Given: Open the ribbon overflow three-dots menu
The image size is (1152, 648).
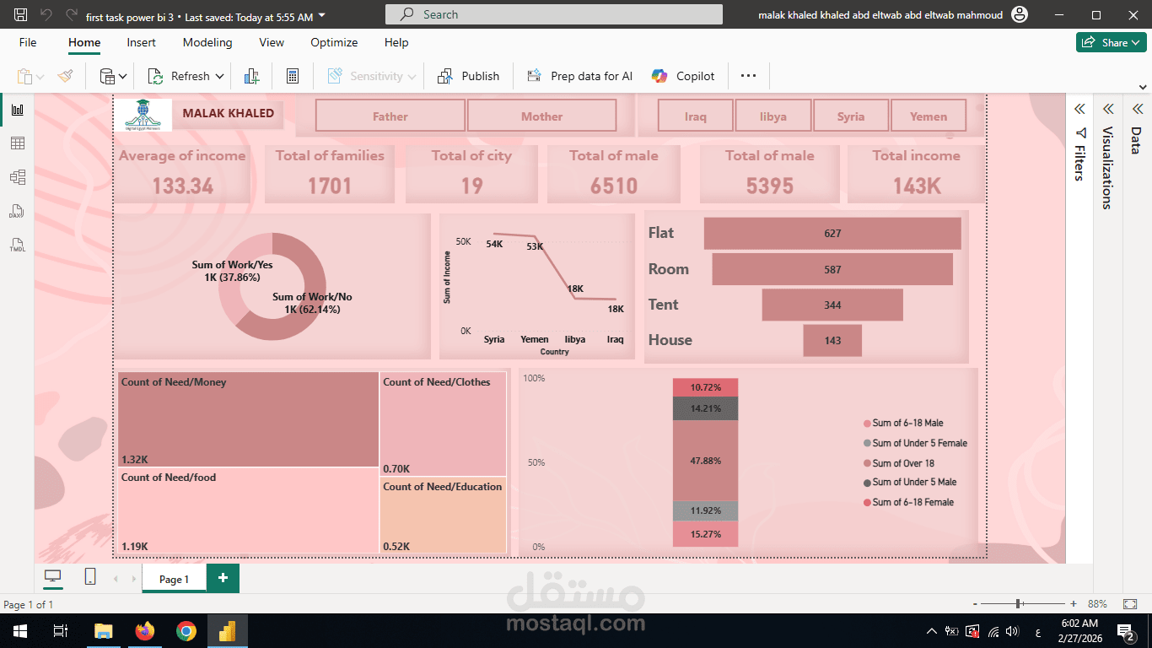Looking at the screenshot, I should 748,76.
